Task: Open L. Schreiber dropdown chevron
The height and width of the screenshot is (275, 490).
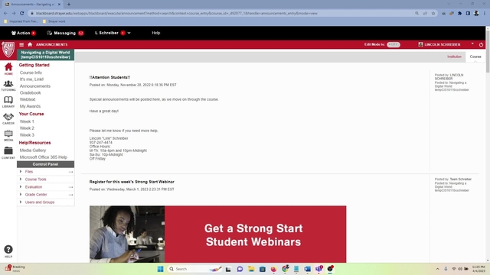Action: click(x=129, y=33)
